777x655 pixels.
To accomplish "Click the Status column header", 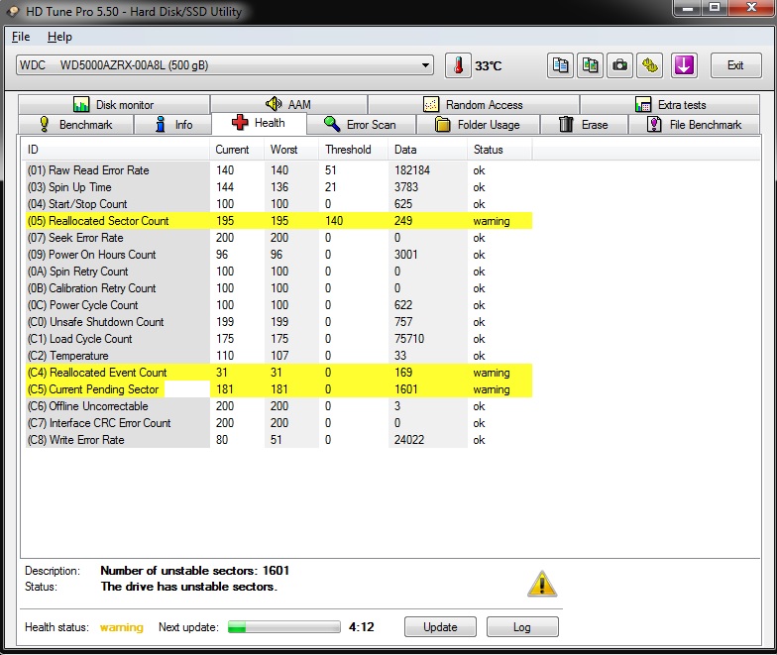I will click(499, 150).
